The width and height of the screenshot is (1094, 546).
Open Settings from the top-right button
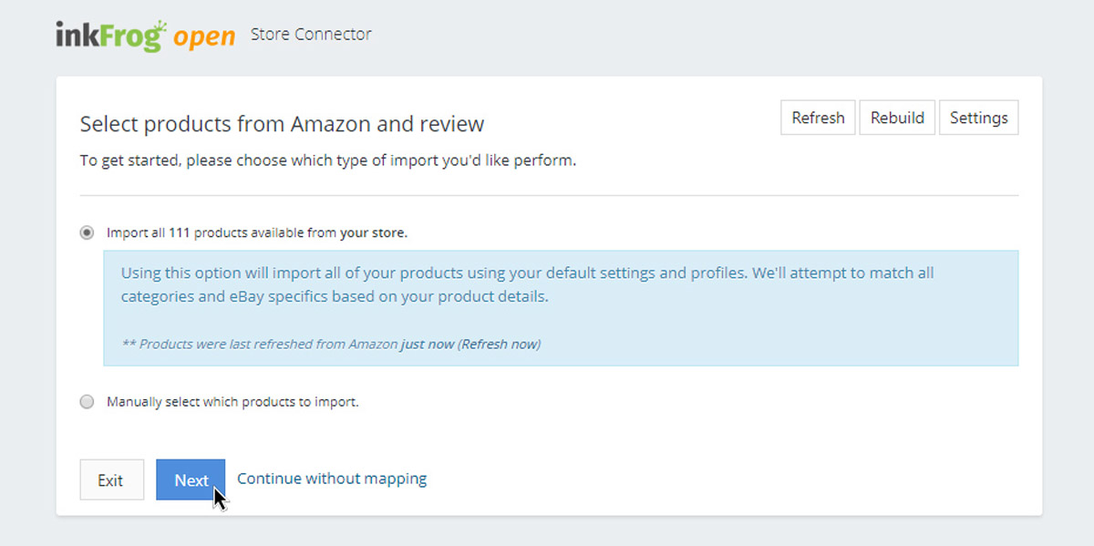coord(978,118)
